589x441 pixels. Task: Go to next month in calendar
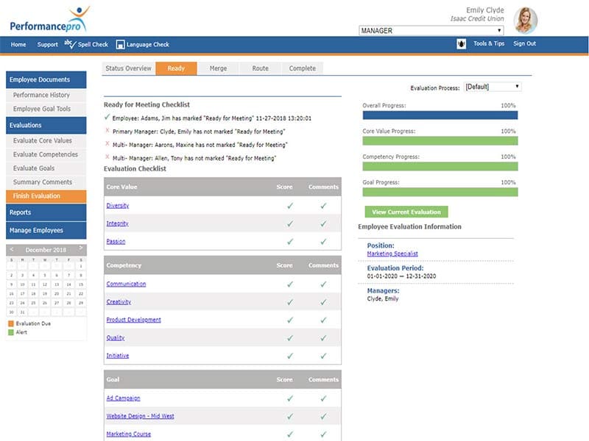tap(81, 250)
